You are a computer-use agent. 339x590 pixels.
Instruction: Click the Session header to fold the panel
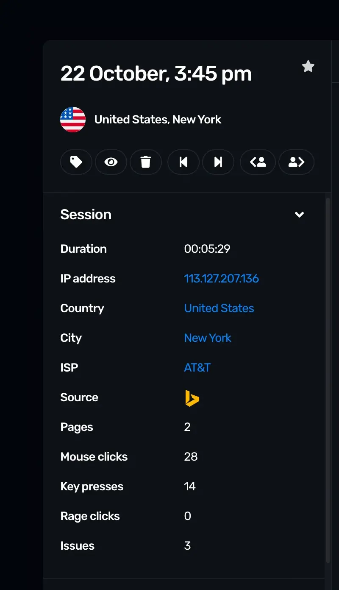(86, 215)
